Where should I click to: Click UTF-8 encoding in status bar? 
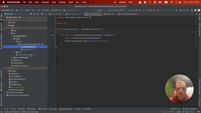coord(171,112)
